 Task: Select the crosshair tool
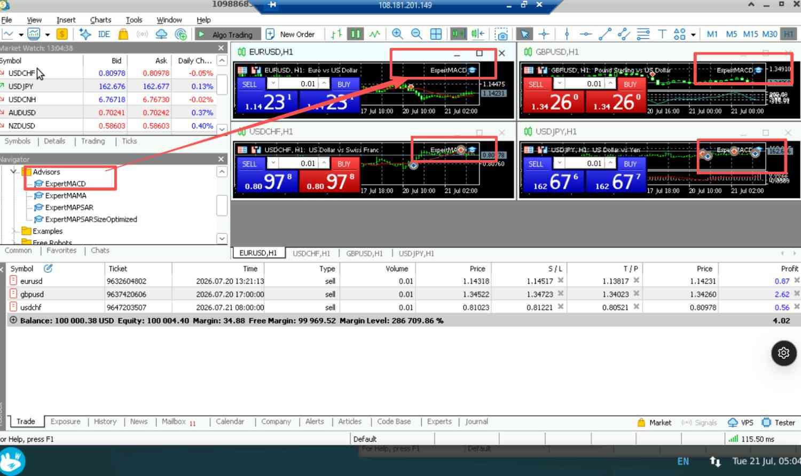pyautogui.click(x=544, y=34)
